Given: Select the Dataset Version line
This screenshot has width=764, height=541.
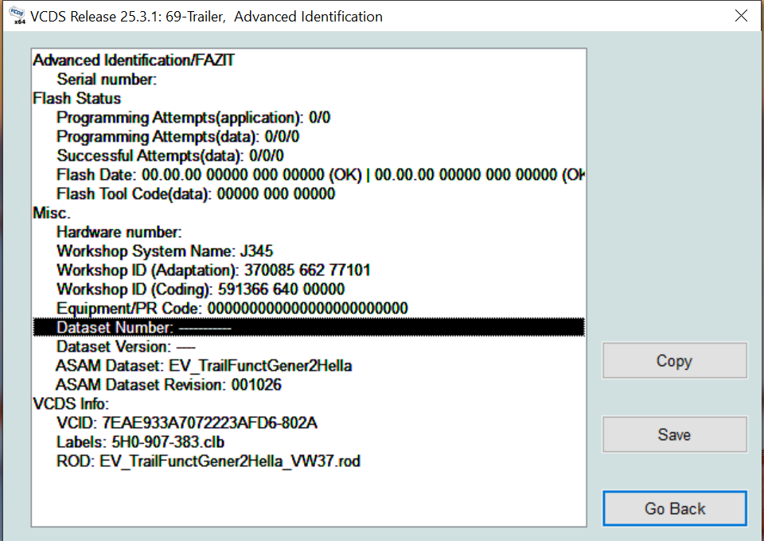Looking at the screenshot, I should click(x=309, y=346).
